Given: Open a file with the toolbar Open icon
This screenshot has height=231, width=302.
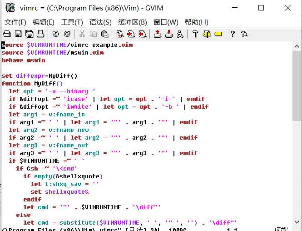Looking at the screenshot, I should 7,34.
